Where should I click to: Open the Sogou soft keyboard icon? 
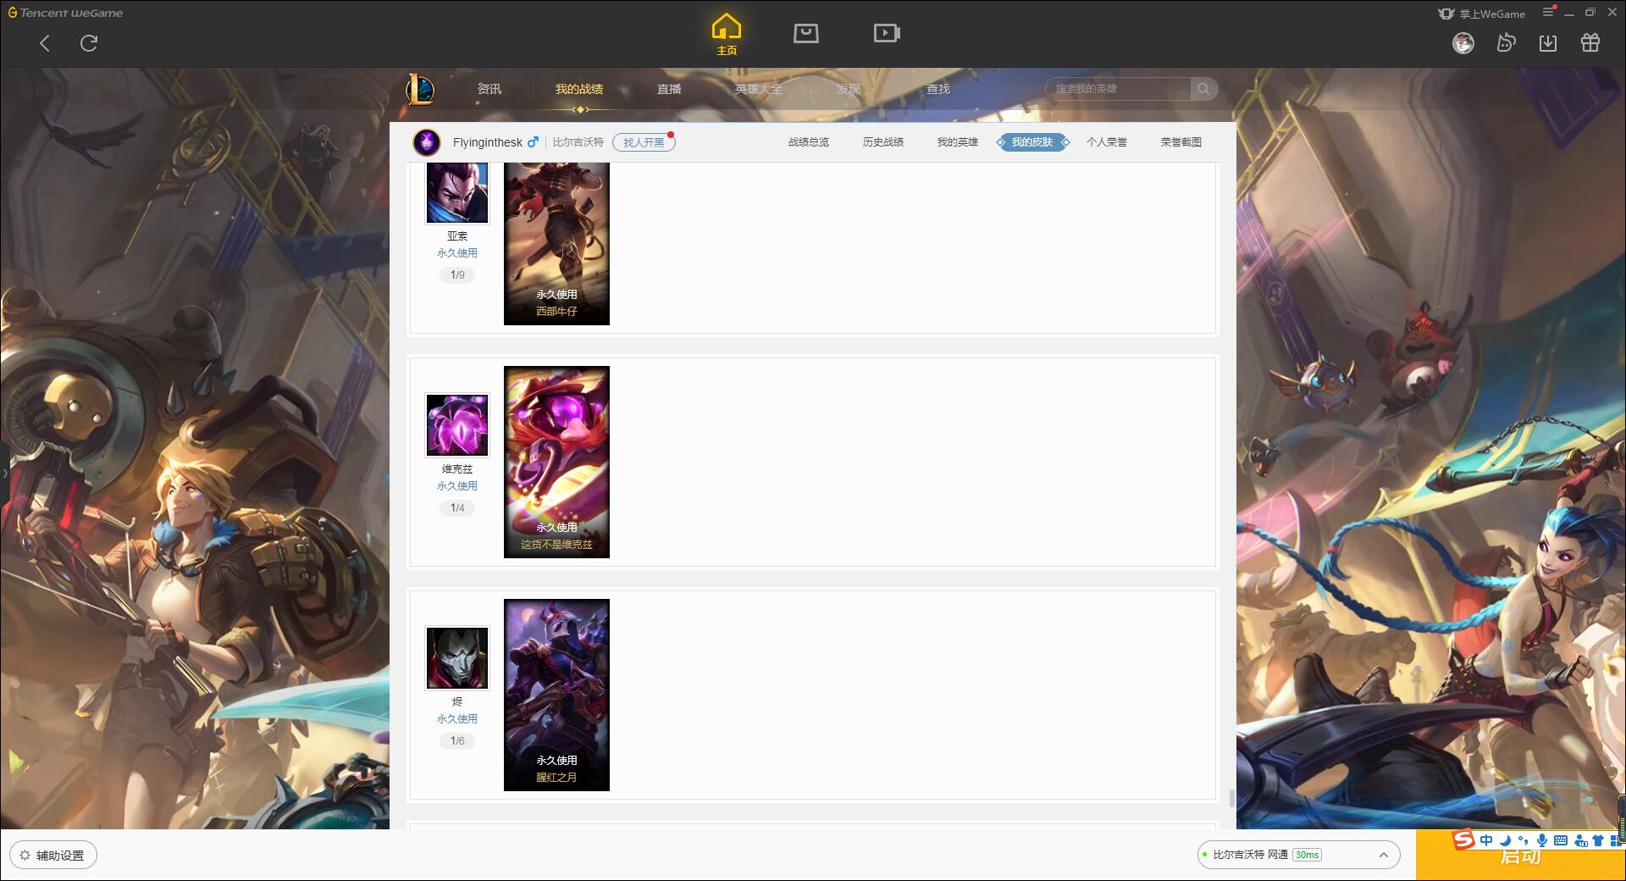[x=1561, y=840]
